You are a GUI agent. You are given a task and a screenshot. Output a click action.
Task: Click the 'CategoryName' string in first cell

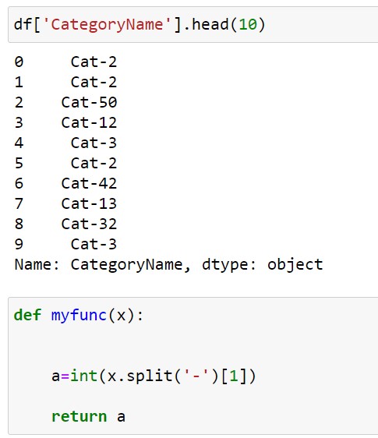(x=107, y=25)
